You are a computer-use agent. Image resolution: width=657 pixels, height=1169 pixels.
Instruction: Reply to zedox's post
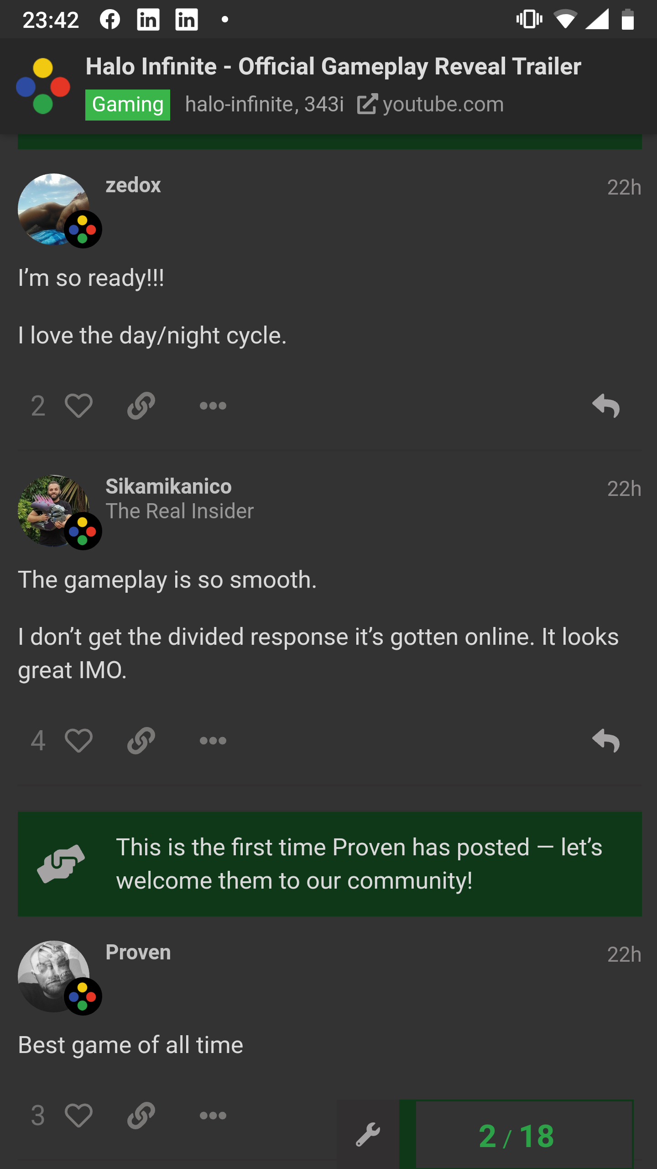(605, 405)
